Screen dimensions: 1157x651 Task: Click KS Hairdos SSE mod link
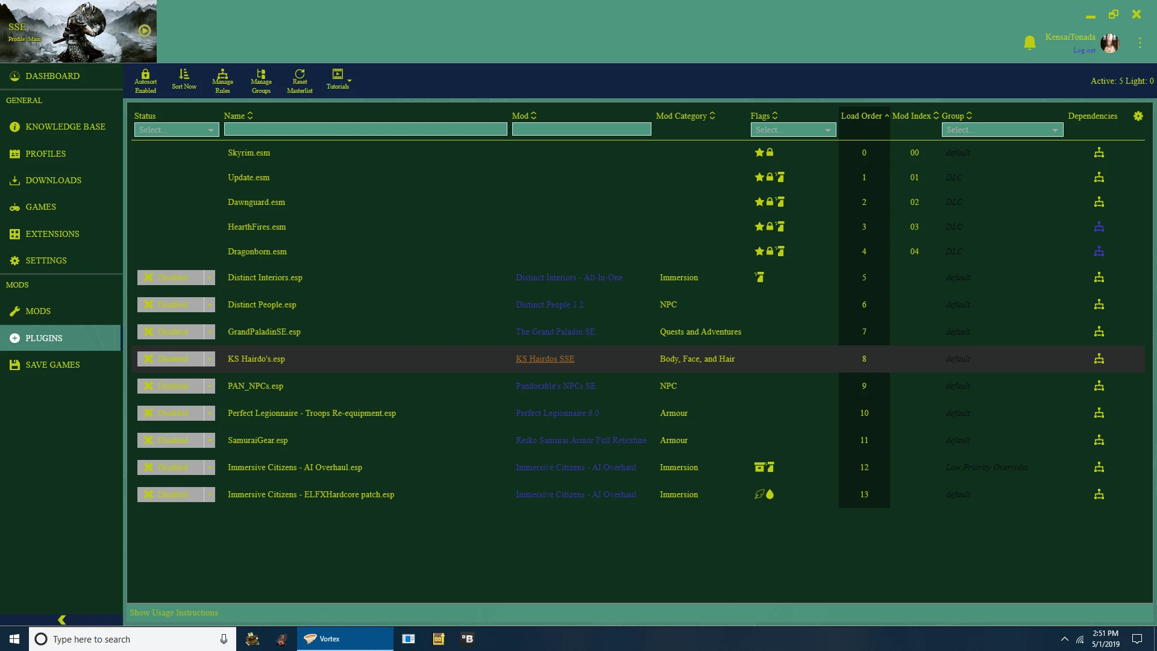545,359
